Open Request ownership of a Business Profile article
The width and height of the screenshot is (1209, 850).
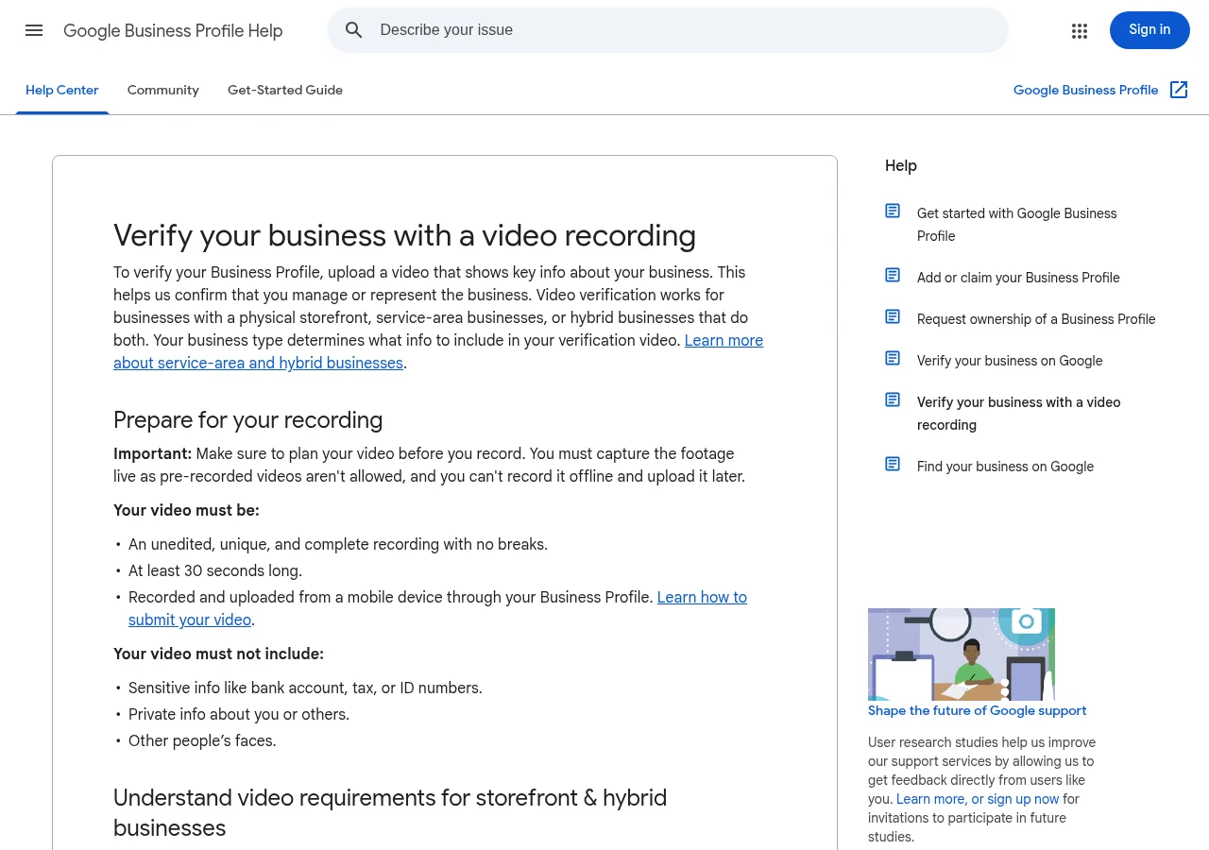tap(1036, 319)
